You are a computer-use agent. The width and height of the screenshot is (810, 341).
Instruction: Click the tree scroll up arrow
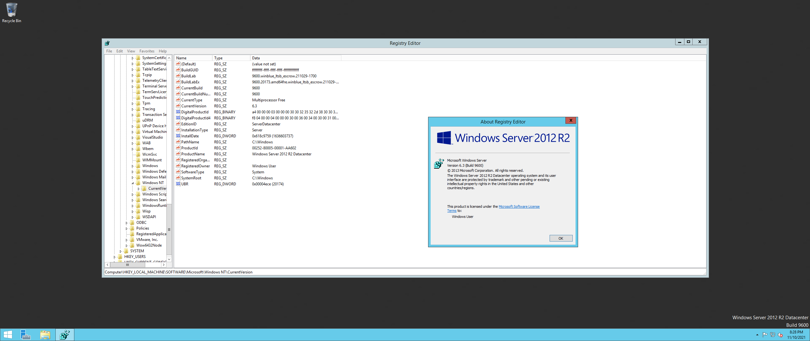click(x=169, y=58)
